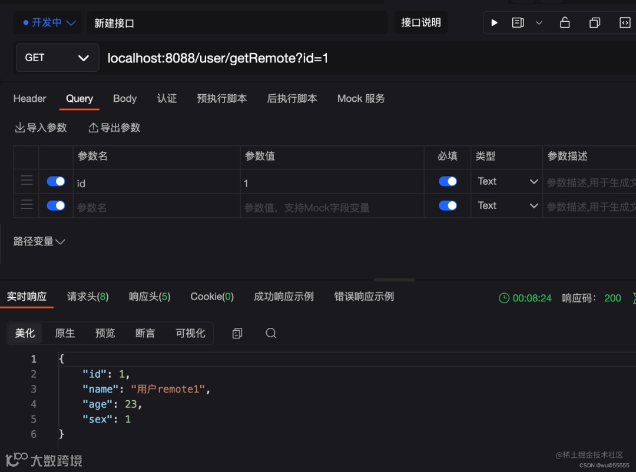
Task: Toggle 必填 switch for id parameter
Action: coord(448,181)
